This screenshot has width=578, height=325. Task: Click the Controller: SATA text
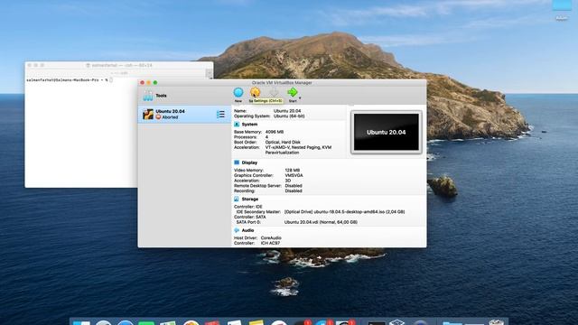249,217
